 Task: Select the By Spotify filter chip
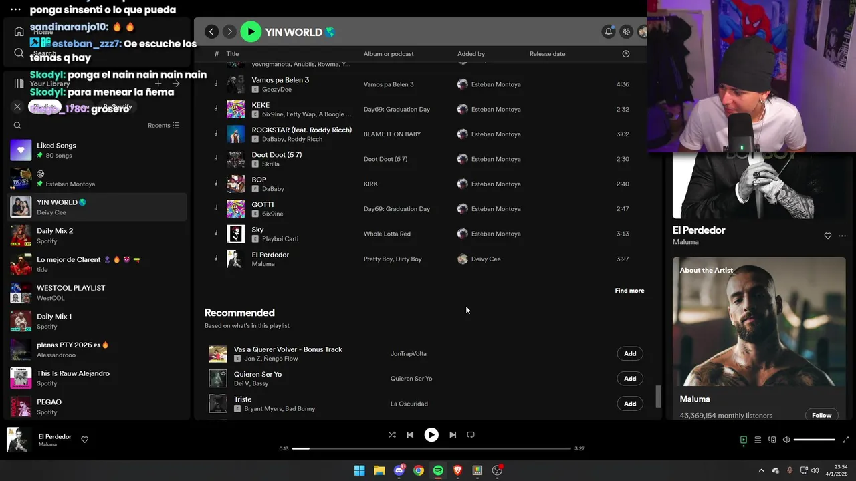tap(117, 107)
